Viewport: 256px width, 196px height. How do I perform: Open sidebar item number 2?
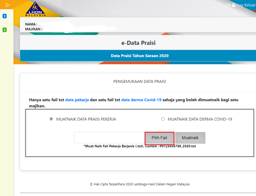pos(5,30)
